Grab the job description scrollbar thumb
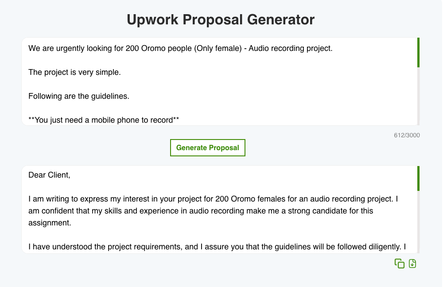The width and height of the screenshot is (443, 287). (418, 52)
